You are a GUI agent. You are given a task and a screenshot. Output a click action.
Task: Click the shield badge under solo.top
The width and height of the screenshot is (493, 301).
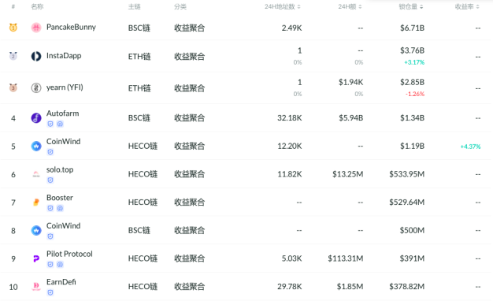click(50, 180)
